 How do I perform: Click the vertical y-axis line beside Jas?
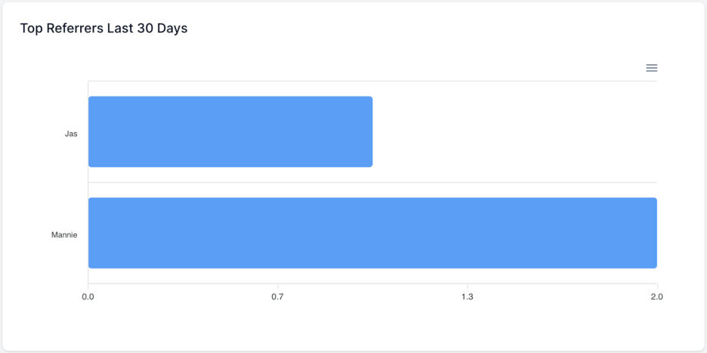click(88, 131)
